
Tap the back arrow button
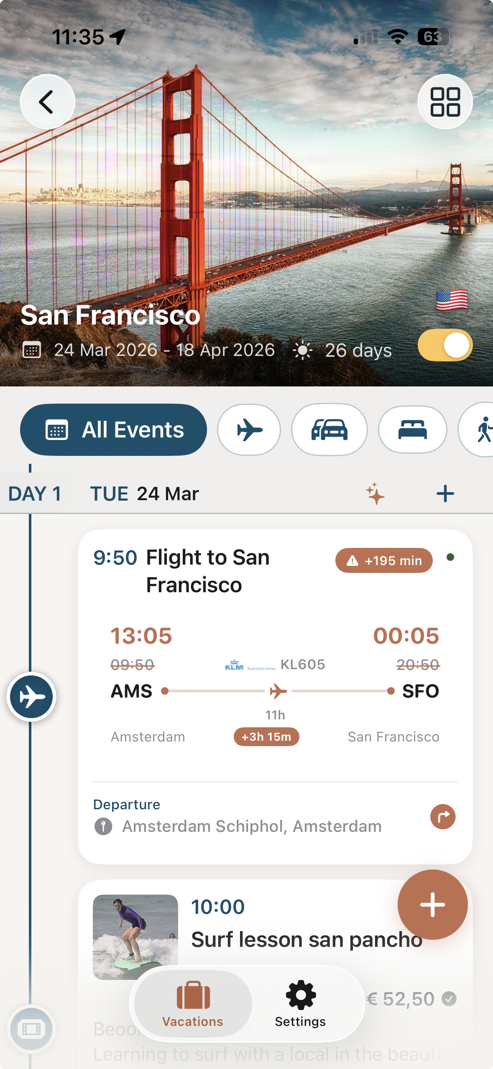[48, 102]
